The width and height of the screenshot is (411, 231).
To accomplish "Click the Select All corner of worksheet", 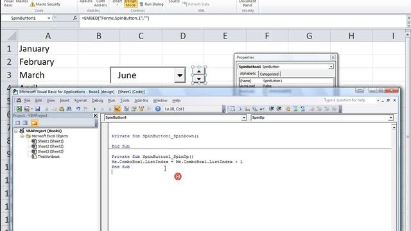I will pos(9,36).
